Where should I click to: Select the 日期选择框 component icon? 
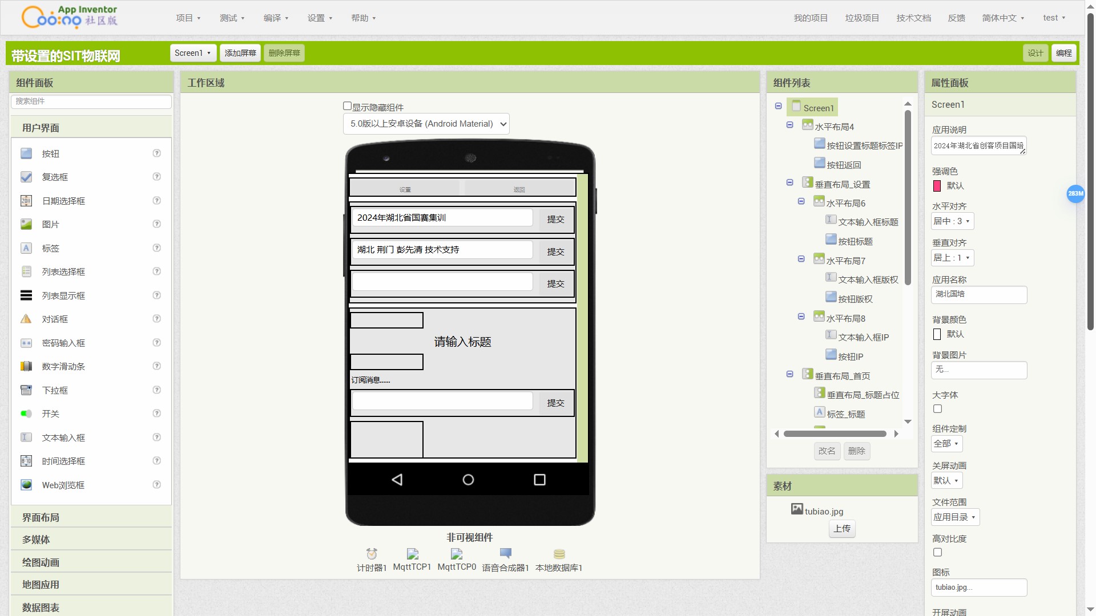26,201
